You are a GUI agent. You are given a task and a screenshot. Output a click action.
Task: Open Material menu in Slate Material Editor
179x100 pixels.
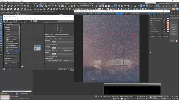click(11, 19)
